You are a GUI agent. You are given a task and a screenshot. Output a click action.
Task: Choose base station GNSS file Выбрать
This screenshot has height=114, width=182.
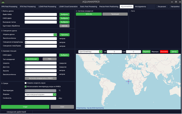[64, 55]
